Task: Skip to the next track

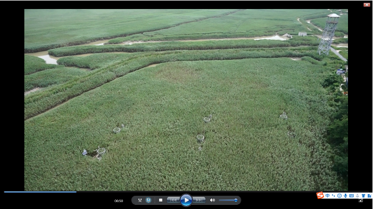Action: [199, 200]
